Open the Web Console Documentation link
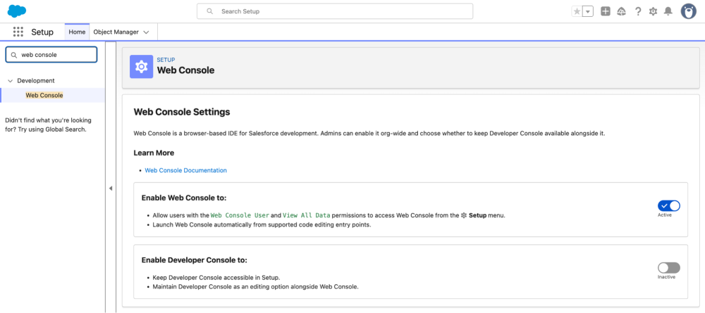This screenshot has height=313, width=705. coord(185,170)
